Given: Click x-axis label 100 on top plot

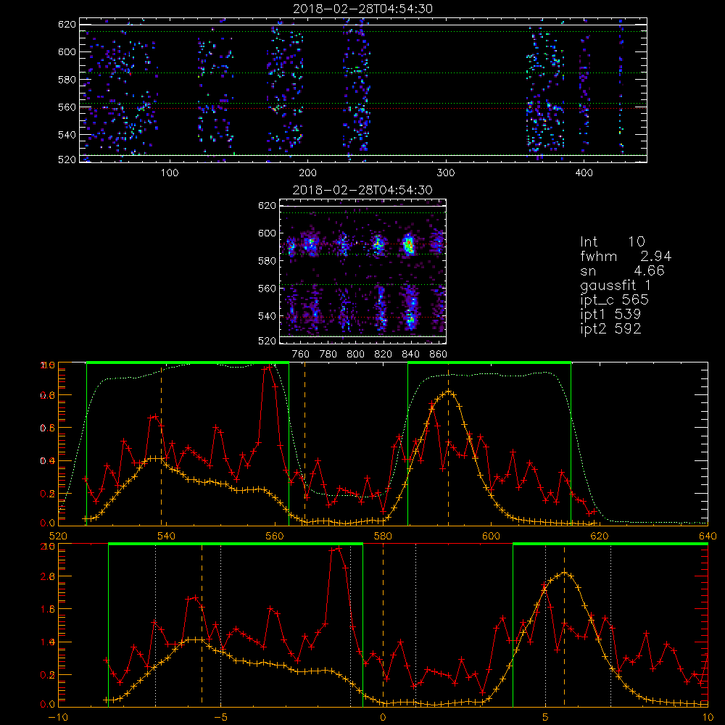Looking at the screenshot, I should (170, 173).
